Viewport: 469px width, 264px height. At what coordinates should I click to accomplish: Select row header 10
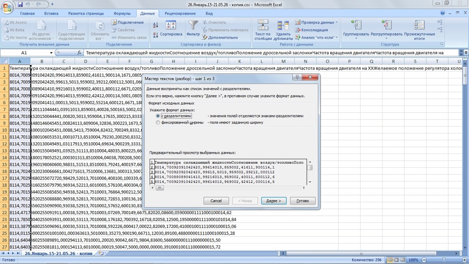pyautogui.click(x=4, y=130)
